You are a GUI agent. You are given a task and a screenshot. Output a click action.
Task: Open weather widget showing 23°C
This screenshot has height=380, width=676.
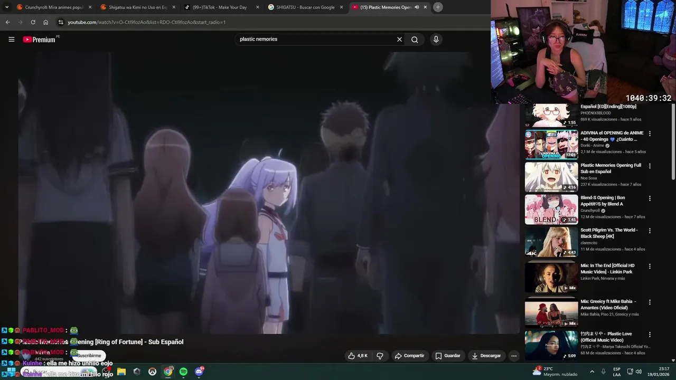point(555,372)
